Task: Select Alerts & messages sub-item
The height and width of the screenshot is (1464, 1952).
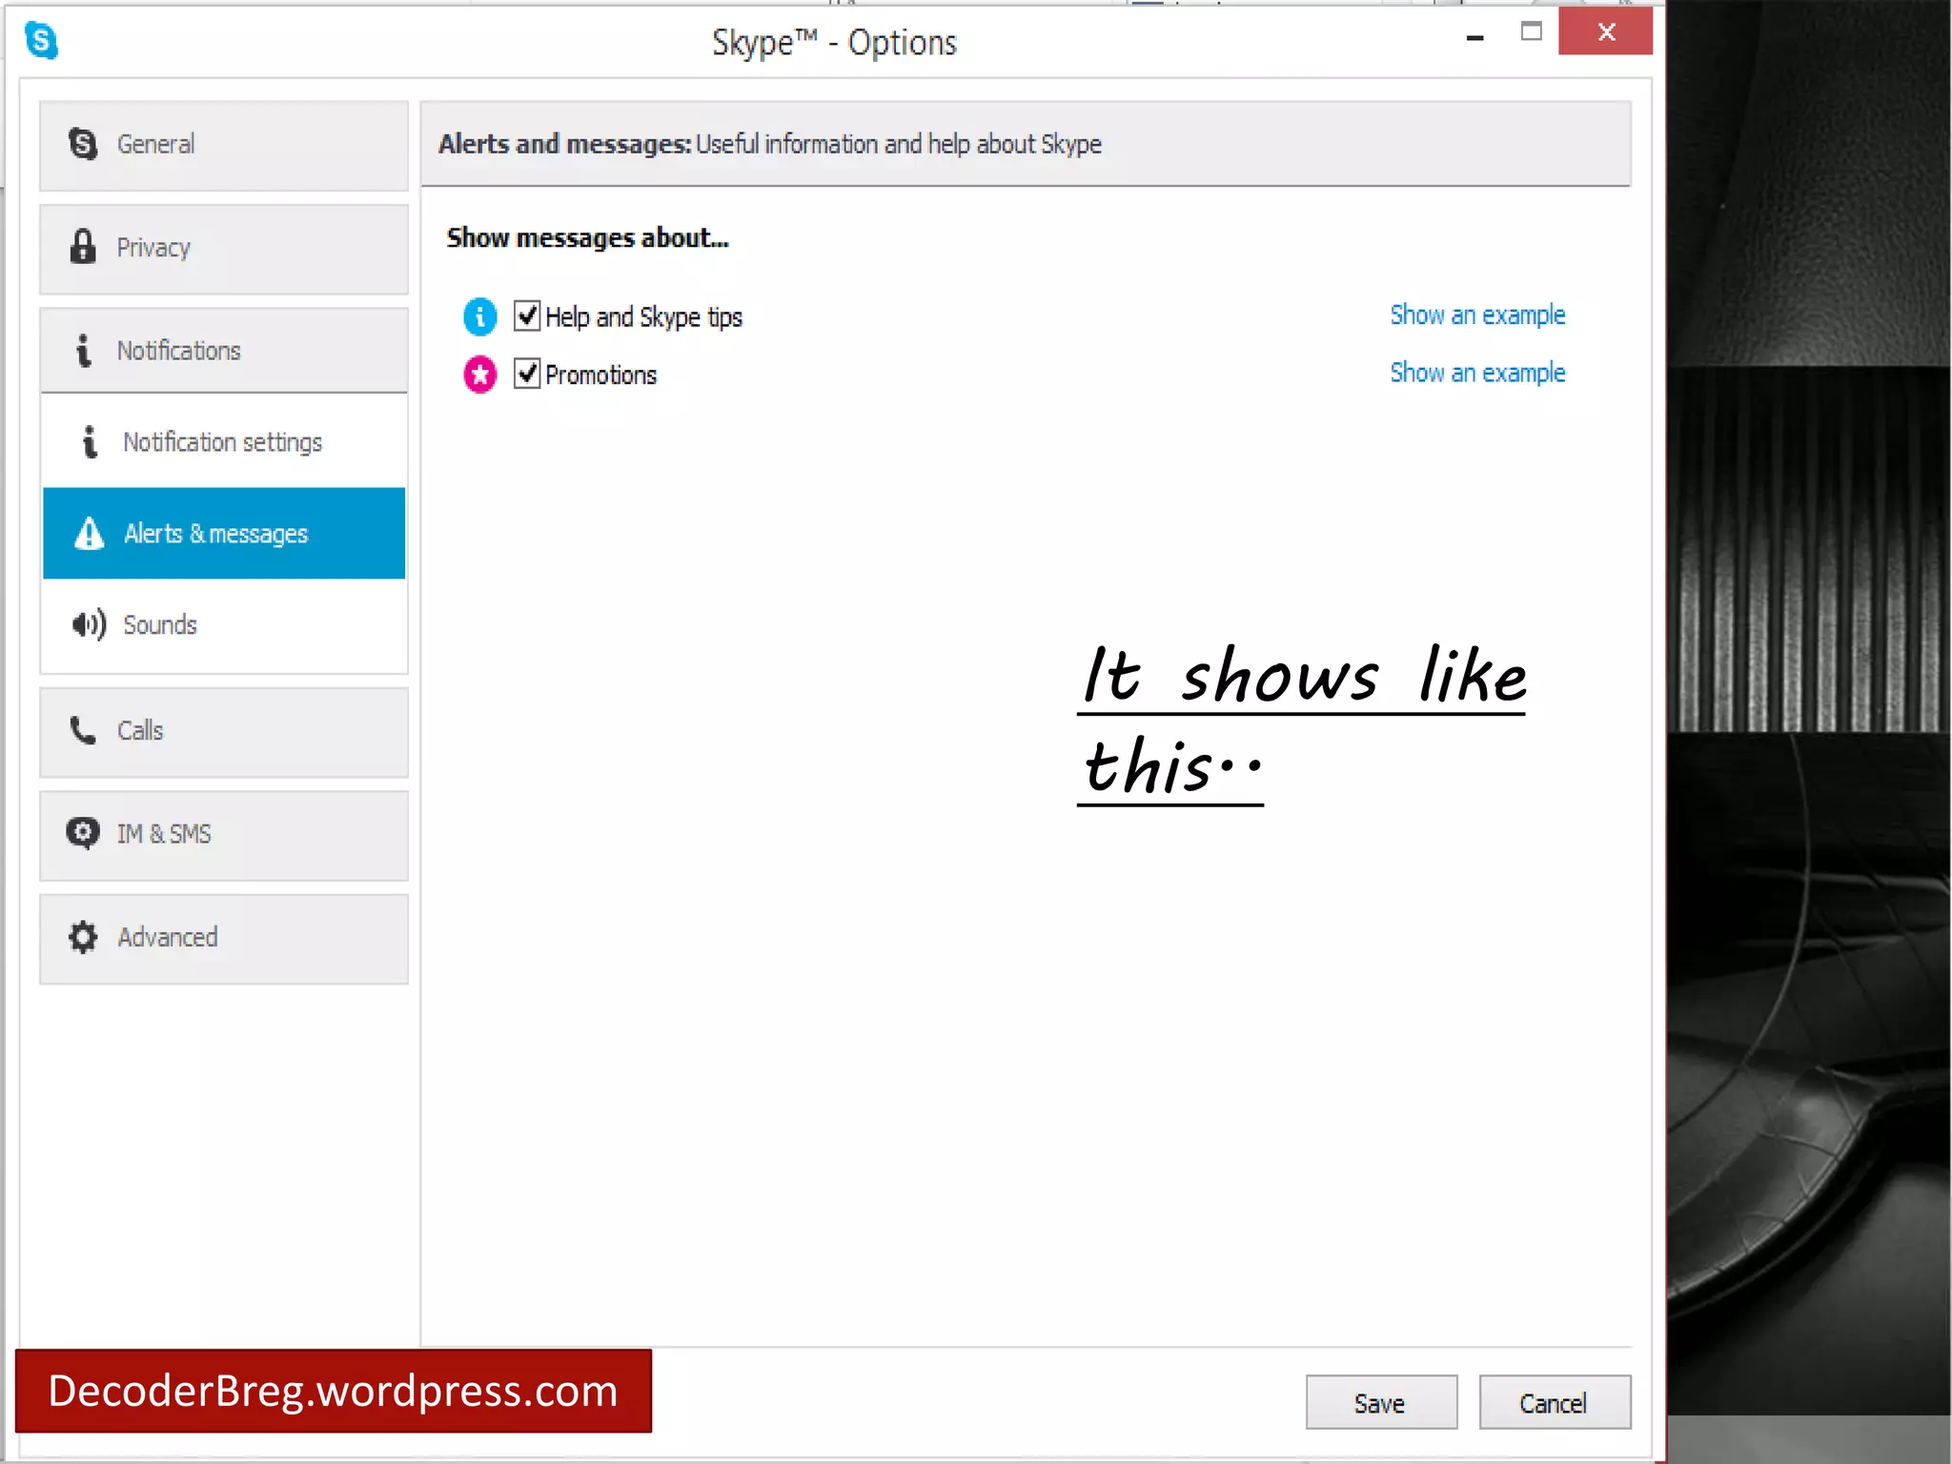Action: [x=224, y=533]
